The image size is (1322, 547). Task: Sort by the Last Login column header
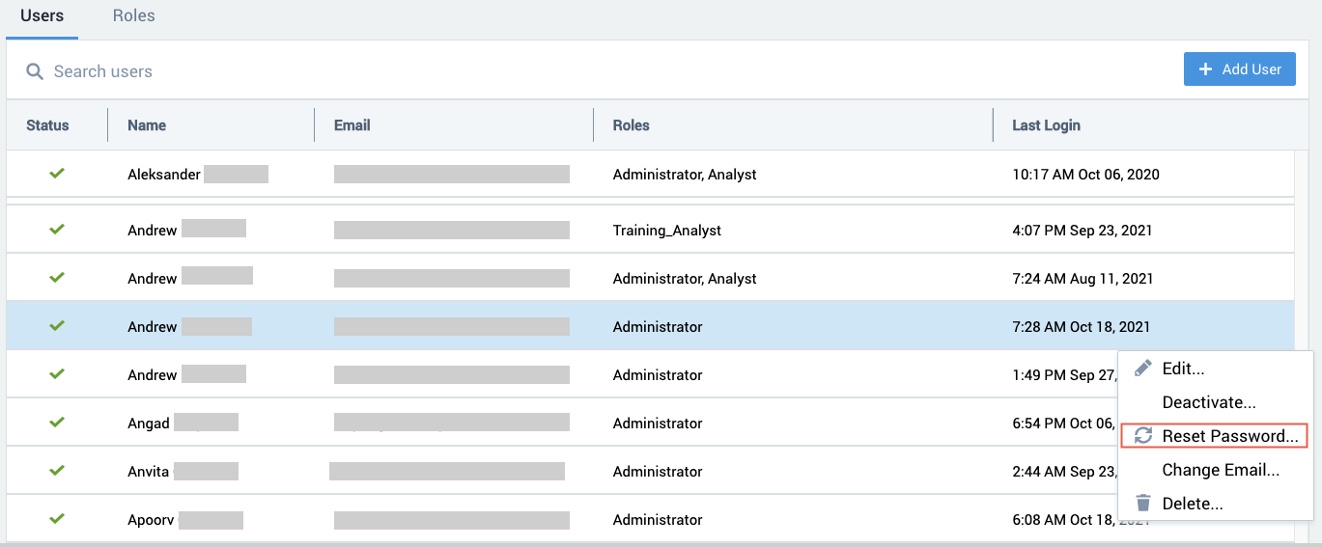[x=1046, y=125]
